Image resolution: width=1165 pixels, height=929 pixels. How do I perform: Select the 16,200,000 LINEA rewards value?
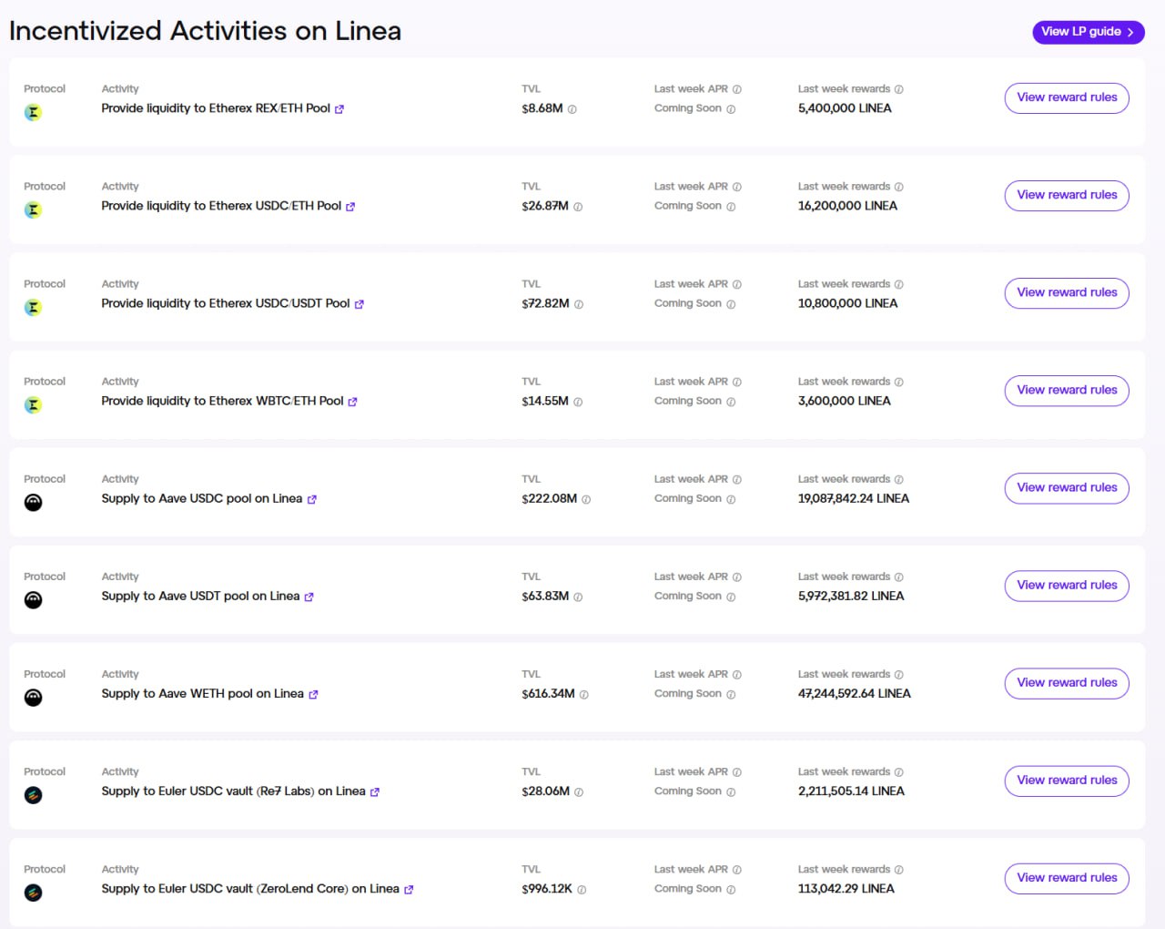click(x=847, y=206)
